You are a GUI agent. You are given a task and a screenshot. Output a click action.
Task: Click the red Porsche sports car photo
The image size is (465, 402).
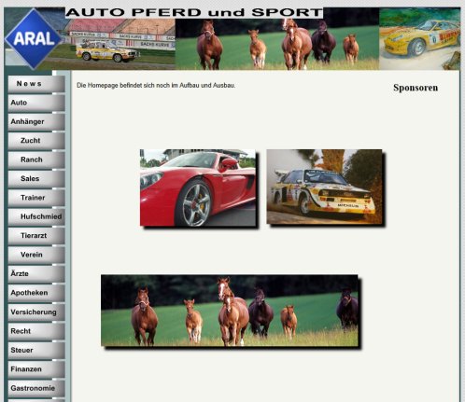tap(198, 187)
